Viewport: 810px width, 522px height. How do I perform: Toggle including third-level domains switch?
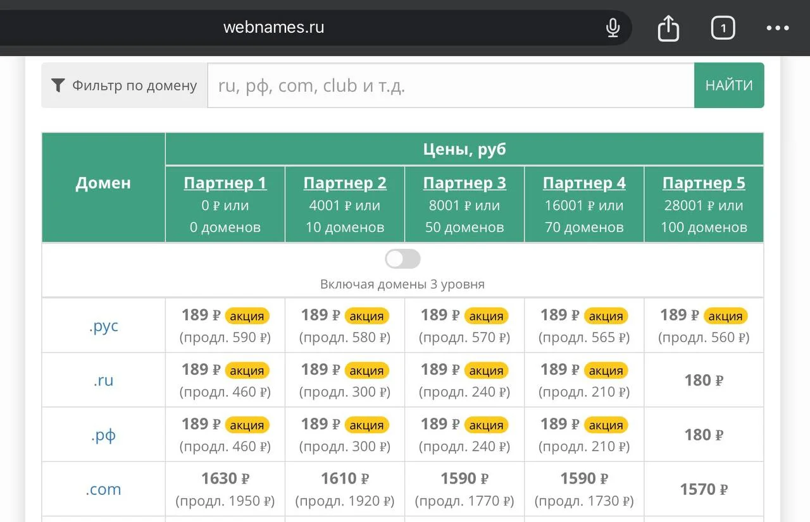coord(402,258)
